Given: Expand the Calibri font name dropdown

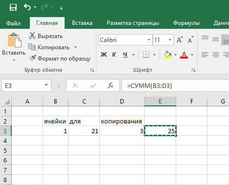Looking at the screenshot, I should click(x=149, y=40).
